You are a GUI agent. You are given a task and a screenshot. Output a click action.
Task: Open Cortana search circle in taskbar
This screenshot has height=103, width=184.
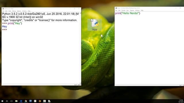point(7,101)
